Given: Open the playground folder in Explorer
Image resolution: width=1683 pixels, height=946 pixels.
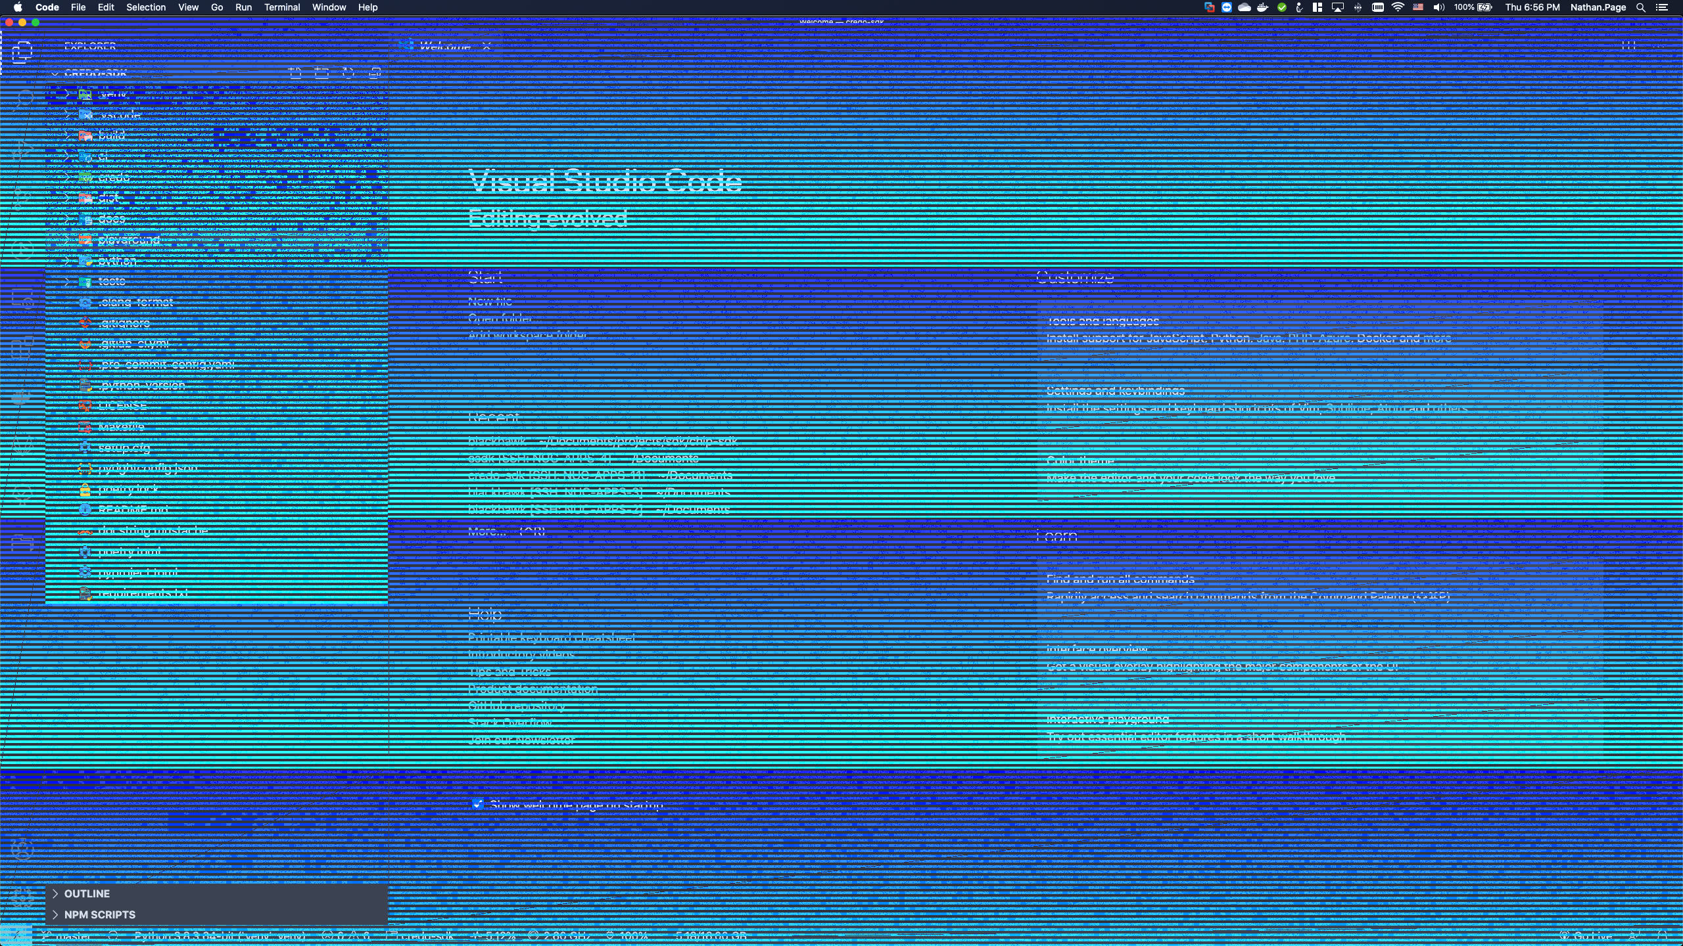Looking at the screenshot, I should 216,240.
